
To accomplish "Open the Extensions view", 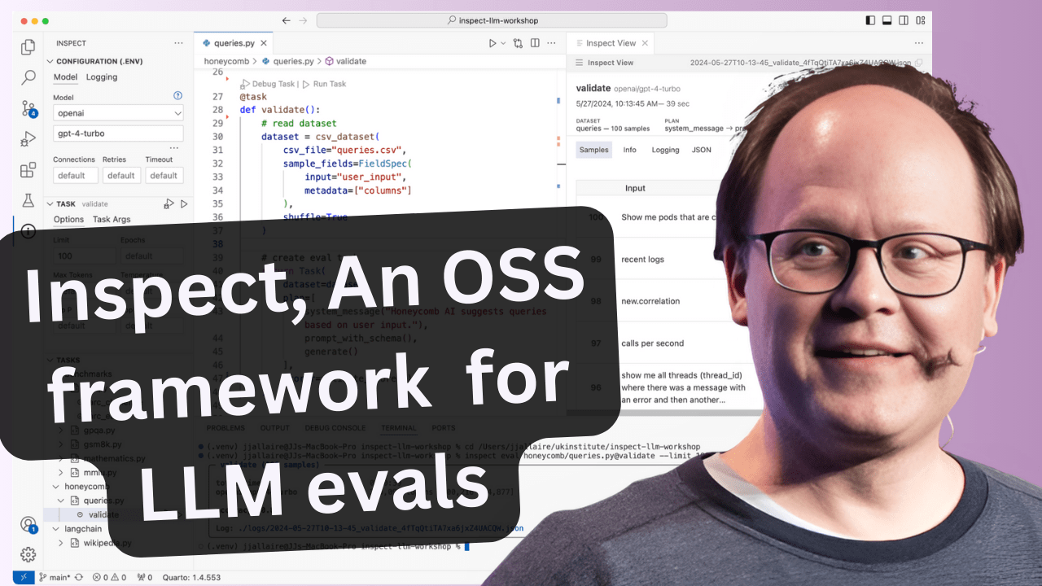I will coord(28,170).
